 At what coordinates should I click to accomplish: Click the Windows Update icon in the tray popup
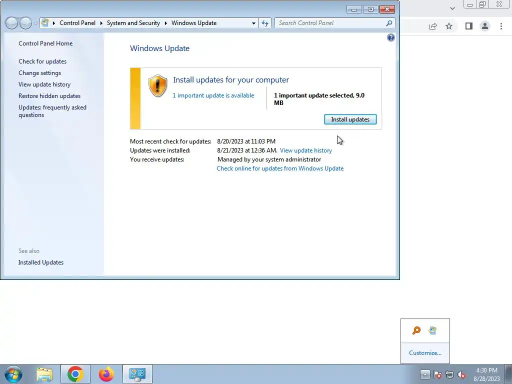tap(432, 330)
